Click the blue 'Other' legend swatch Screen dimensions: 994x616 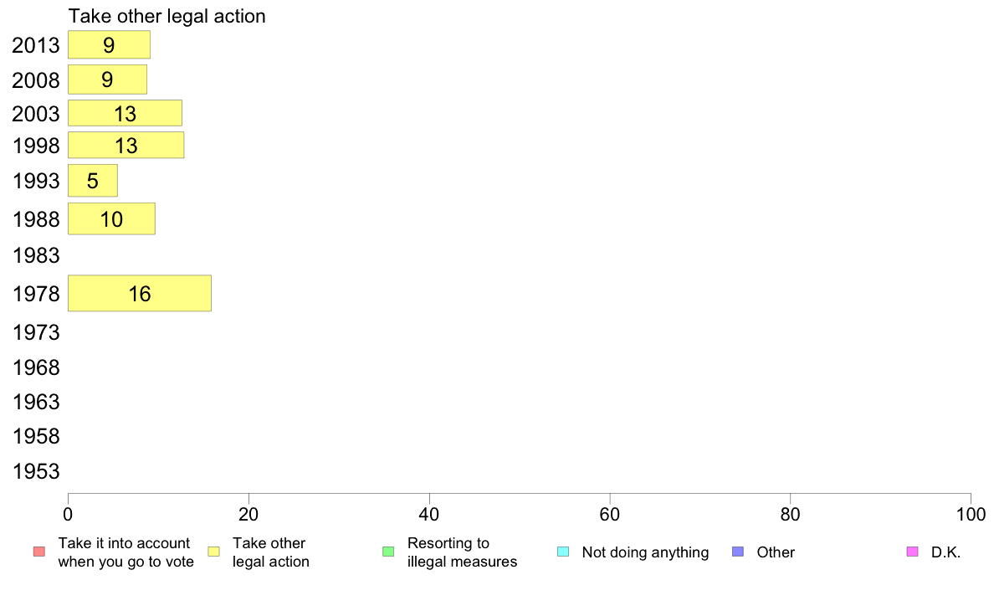(738, 552)
